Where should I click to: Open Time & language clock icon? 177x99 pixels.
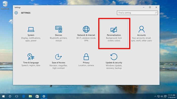point(31,57)
